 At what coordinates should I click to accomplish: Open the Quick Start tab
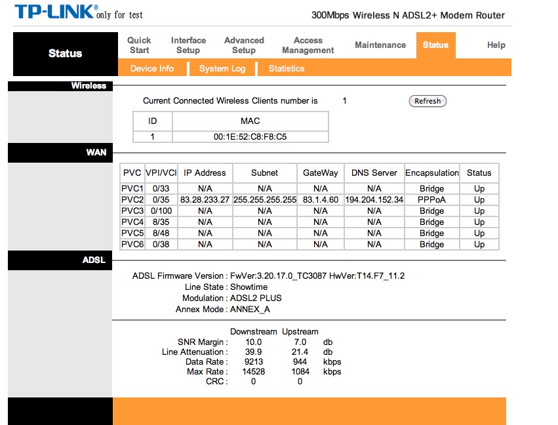pos(139,45)
